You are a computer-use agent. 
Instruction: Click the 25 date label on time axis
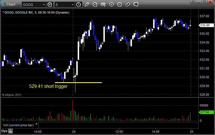pyautogui.click(x=192, y=132)
